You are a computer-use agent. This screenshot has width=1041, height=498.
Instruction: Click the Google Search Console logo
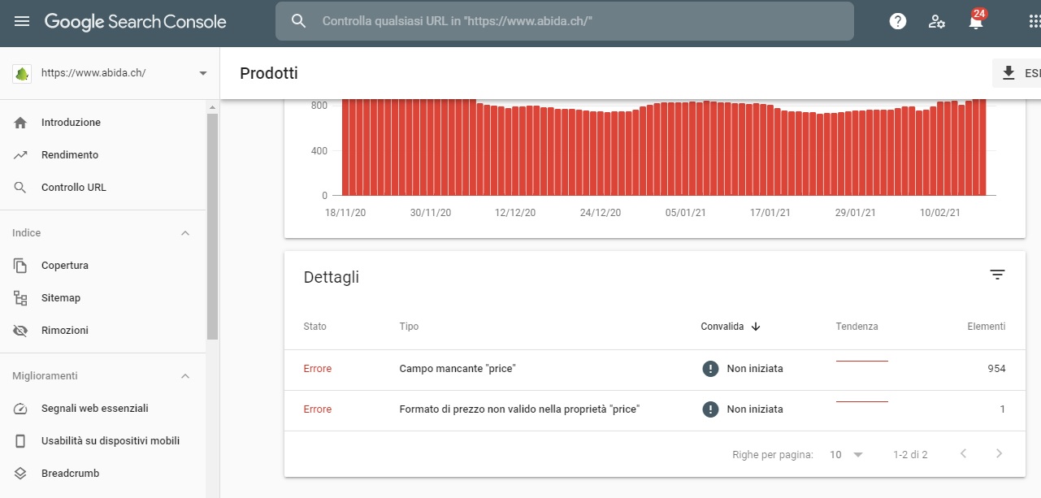135,22
